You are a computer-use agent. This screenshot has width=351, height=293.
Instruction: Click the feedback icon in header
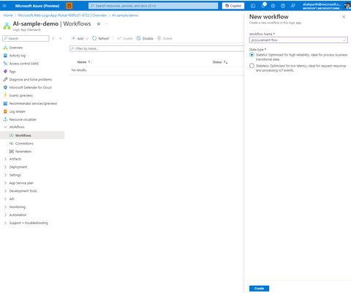[x=293, y=6]
